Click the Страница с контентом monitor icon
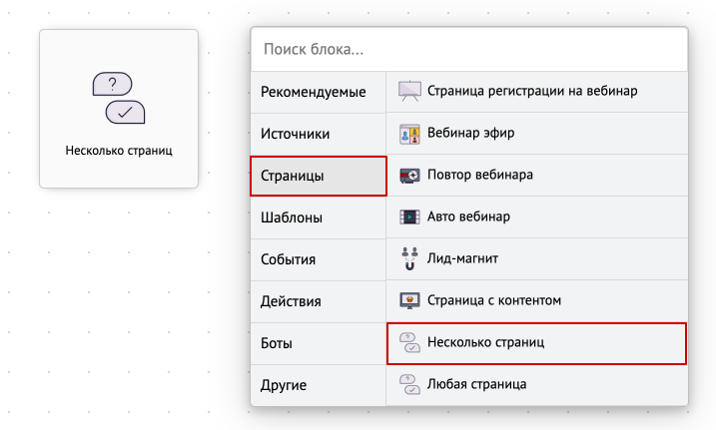This screenshot has width=716, height=430. tap(409, 301)
